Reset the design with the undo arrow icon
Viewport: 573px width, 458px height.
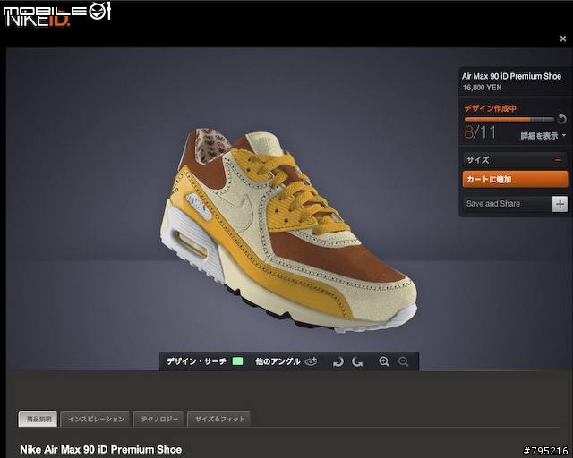562,119
